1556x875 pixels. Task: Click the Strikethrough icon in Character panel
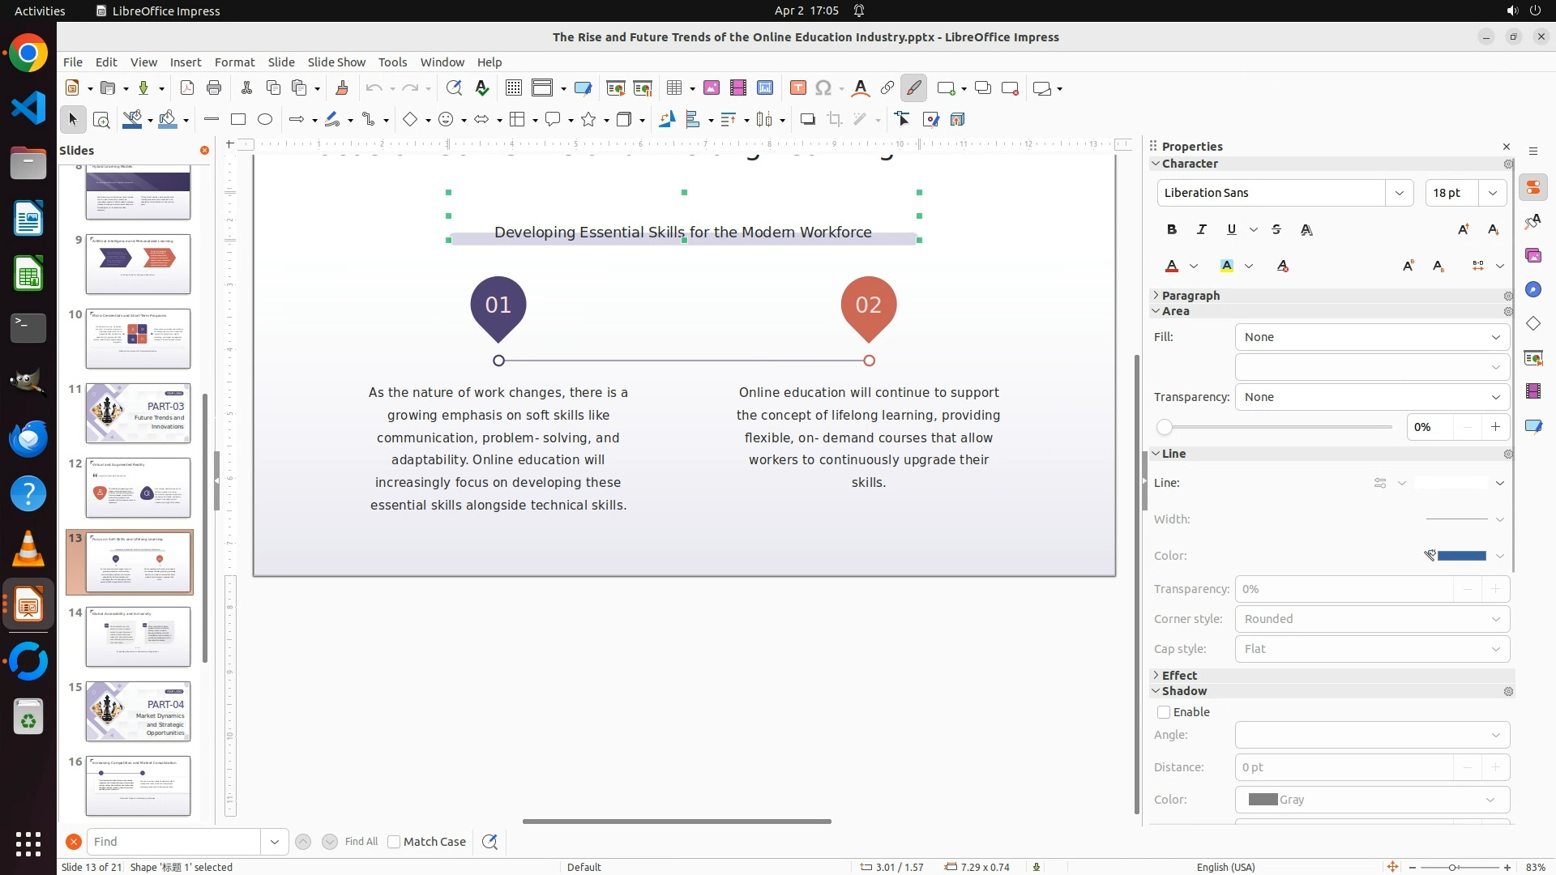pos(1276,230)
